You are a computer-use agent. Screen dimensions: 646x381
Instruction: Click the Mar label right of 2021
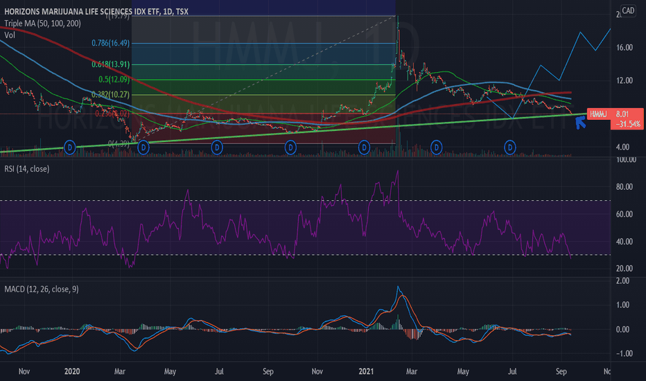coord(412,371)
